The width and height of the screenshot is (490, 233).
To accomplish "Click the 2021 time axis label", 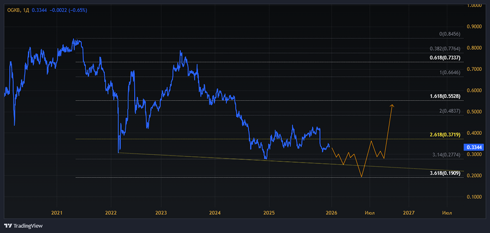I will coord(57,213).
